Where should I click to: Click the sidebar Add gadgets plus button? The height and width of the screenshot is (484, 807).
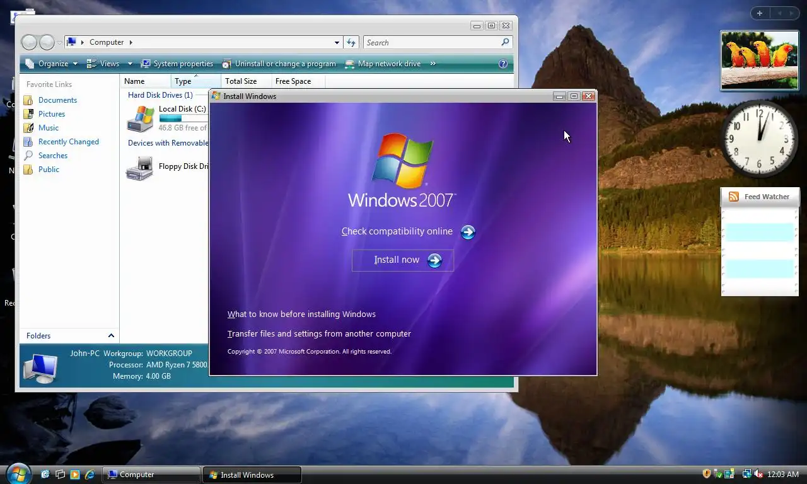tap(760, 13)
